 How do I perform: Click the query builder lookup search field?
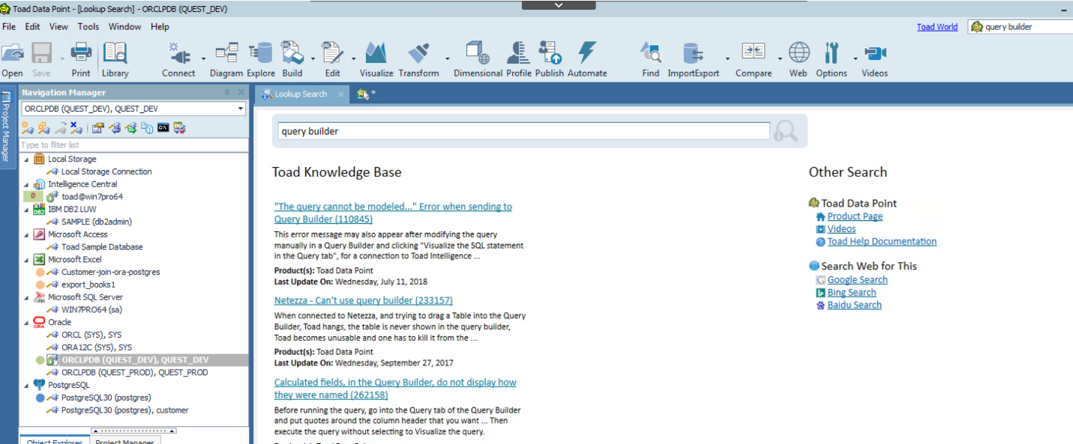tap(524, 131)
